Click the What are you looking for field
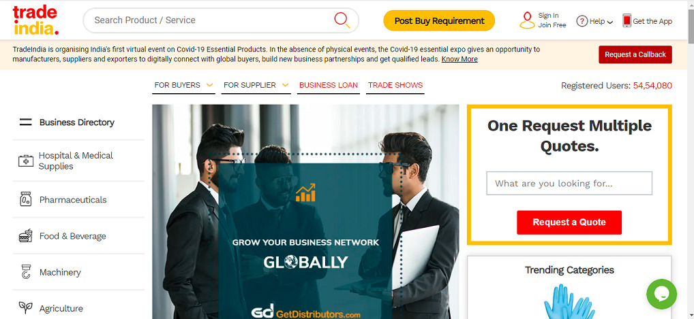The height and width of the screenshot is (319, 694). tap(569, 184)
